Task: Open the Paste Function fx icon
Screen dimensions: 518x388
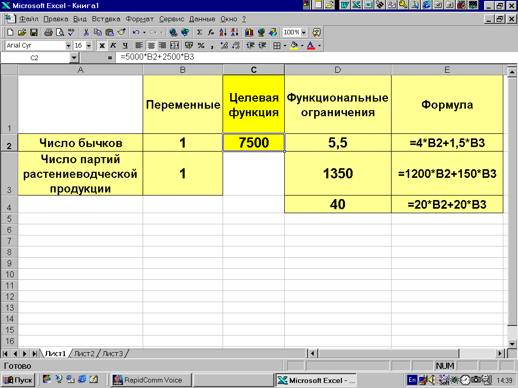Action: pyautogui.click(x=211, y=32)
